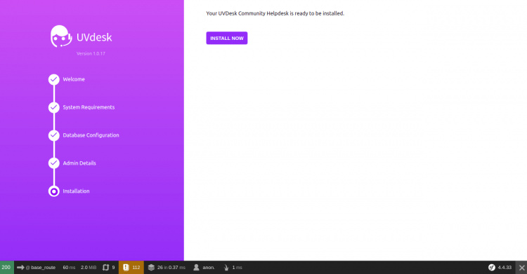Click the INSTALL NOW button
The image size is (527, 274).
[227, 38]
